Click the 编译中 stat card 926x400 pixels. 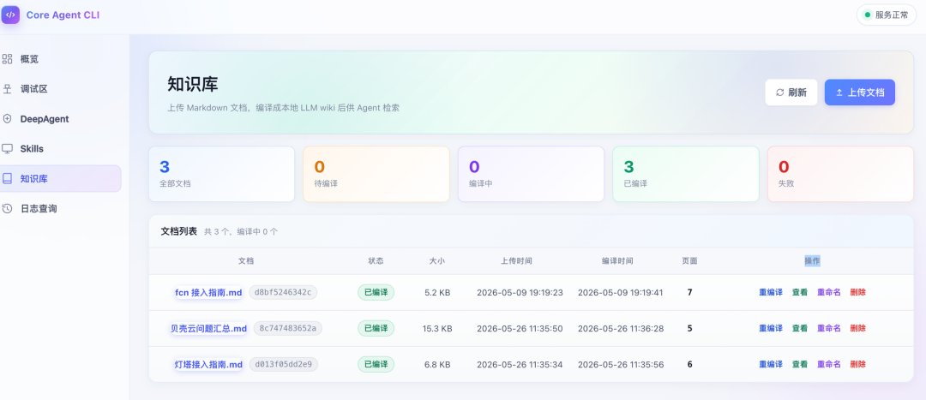point(531,174)
